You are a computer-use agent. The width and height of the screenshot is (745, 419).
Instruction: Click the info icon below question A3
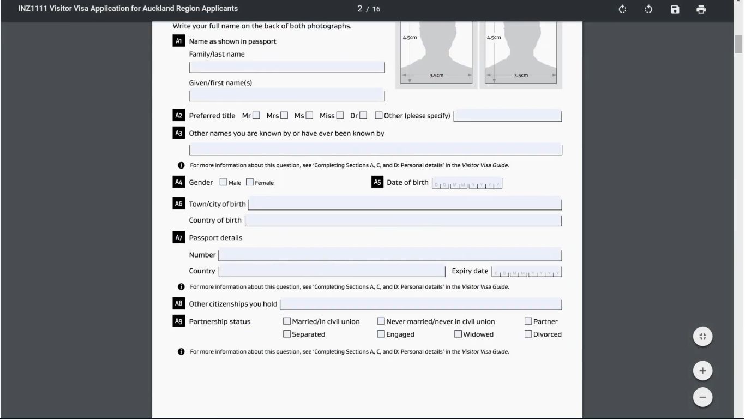[181, 165]
